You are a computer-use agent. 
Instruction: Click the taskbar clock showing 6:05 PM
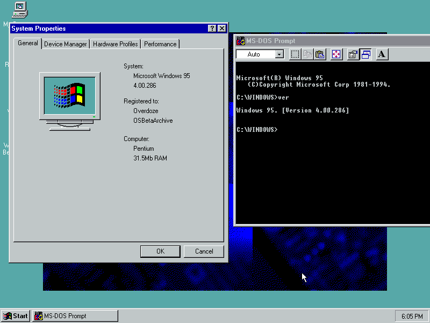tap(411, 315)
